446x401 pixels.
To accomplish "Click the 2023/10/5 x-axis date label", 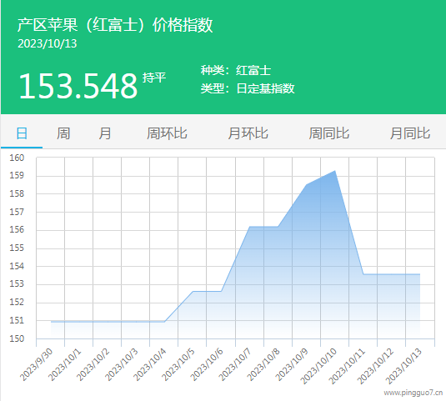I will (178, 364).
